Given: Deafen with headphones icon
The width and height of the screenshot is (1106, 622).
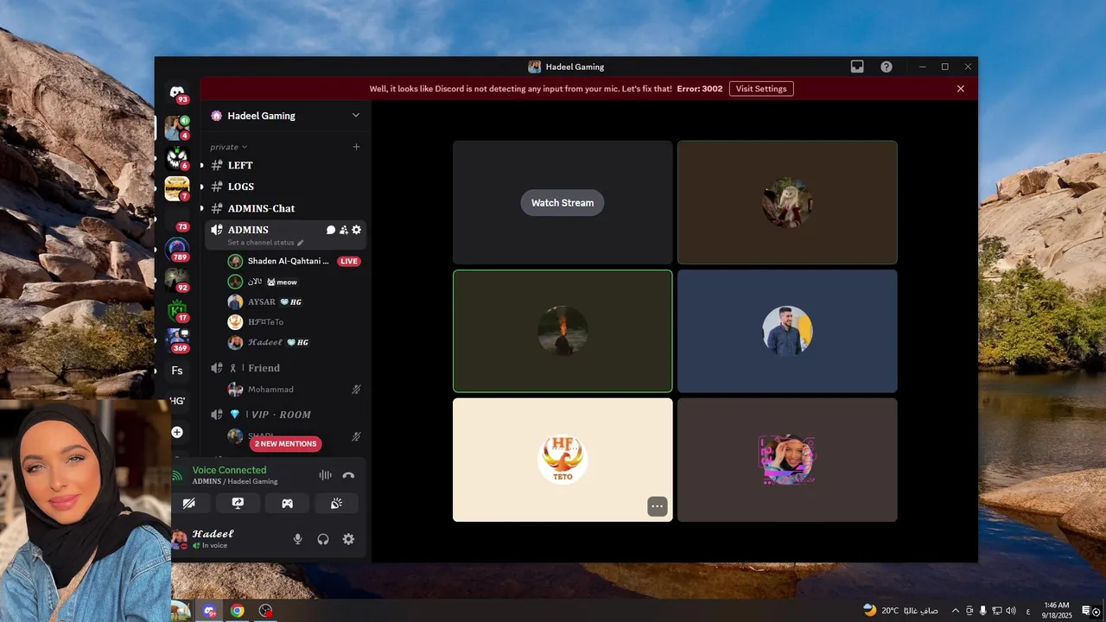Looking at the screenshot, I should (x=323, y=539).
